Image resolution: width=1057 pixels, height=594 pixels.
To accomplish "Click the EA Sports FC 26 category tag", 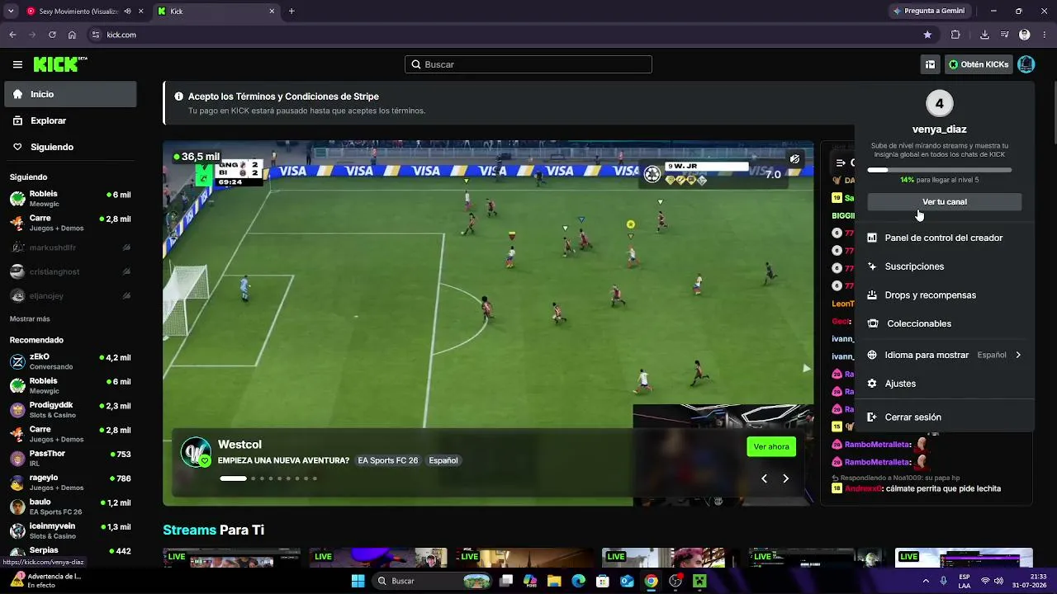I will [388, 460].
